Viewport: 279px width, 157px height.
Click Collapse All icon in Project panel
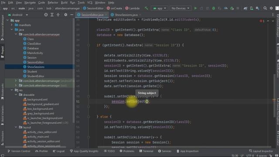click(58, 15)
